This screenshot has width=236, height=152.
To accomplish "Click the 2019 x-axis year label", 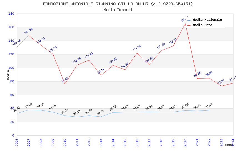I will click(x=173, y=142).
